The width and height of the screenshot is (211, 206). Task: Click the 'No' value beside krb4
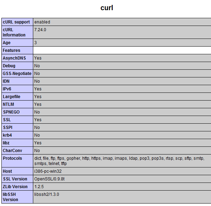coord(37,135)
